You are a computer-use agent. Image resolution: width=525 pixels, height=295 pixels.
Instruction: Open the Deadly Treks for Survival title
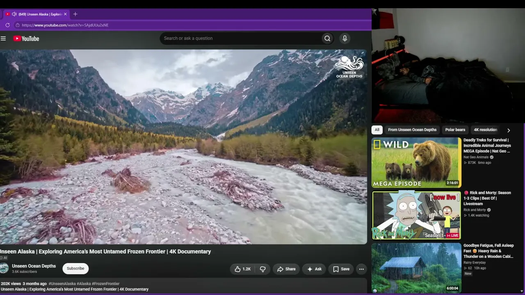[x=487, y=145]
